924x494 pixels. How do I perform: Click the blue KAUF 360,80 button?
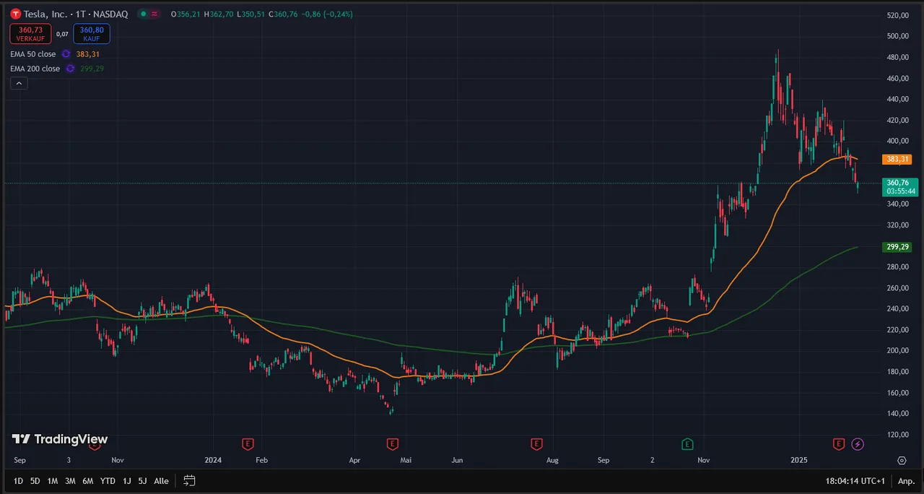coord(91,33)
